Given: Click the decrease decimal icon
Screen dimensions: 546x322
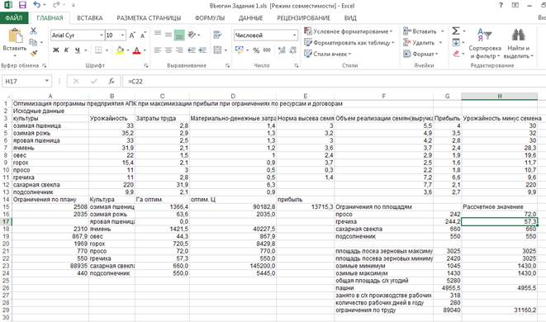Looking at the screenshot, I should pos(293,50).
